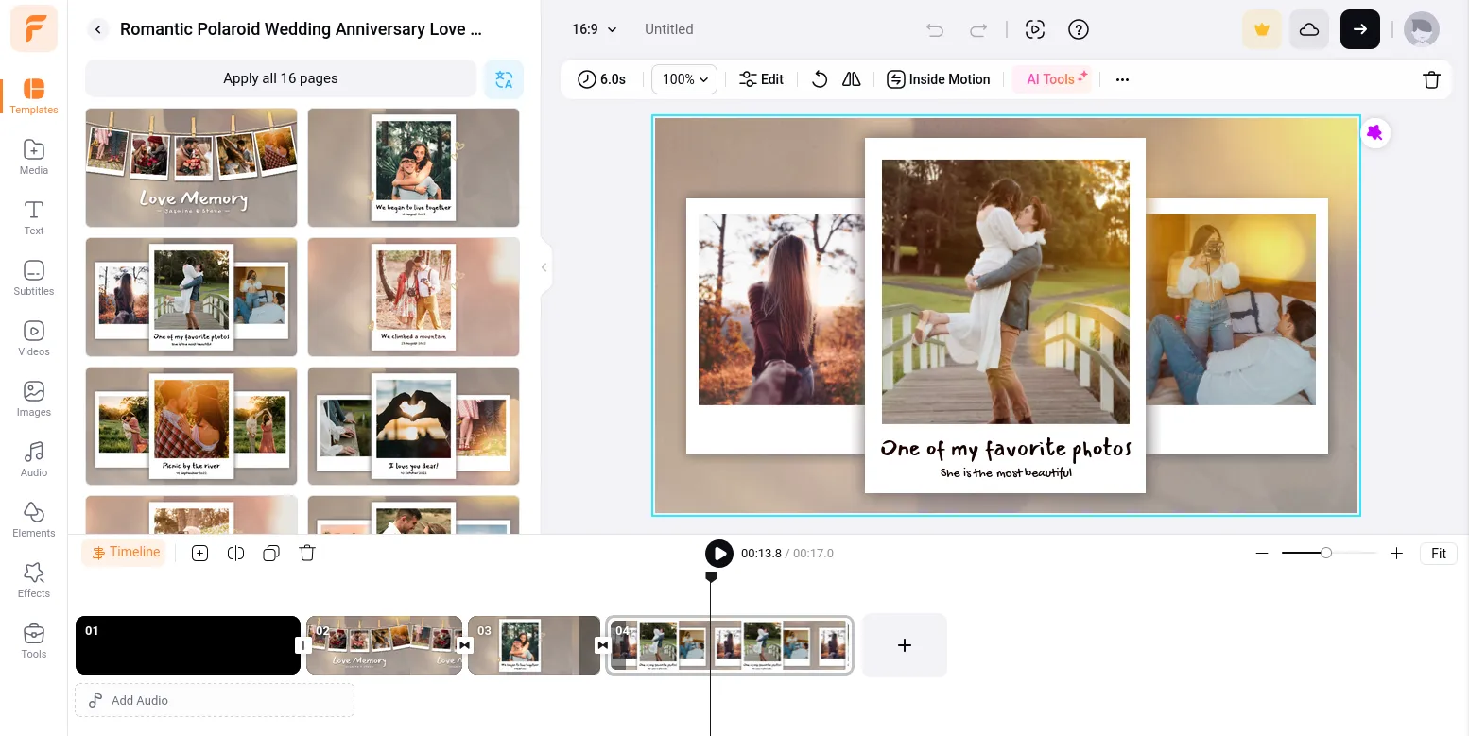Click the rotate icon in toolbar
Screen dimensions: 1469x736
point(820,79)
